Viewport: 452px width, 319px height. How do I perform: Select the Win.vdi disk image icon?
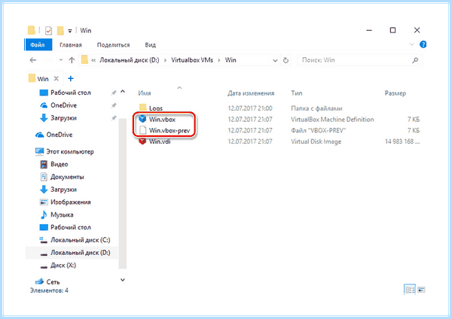point(142,141)
